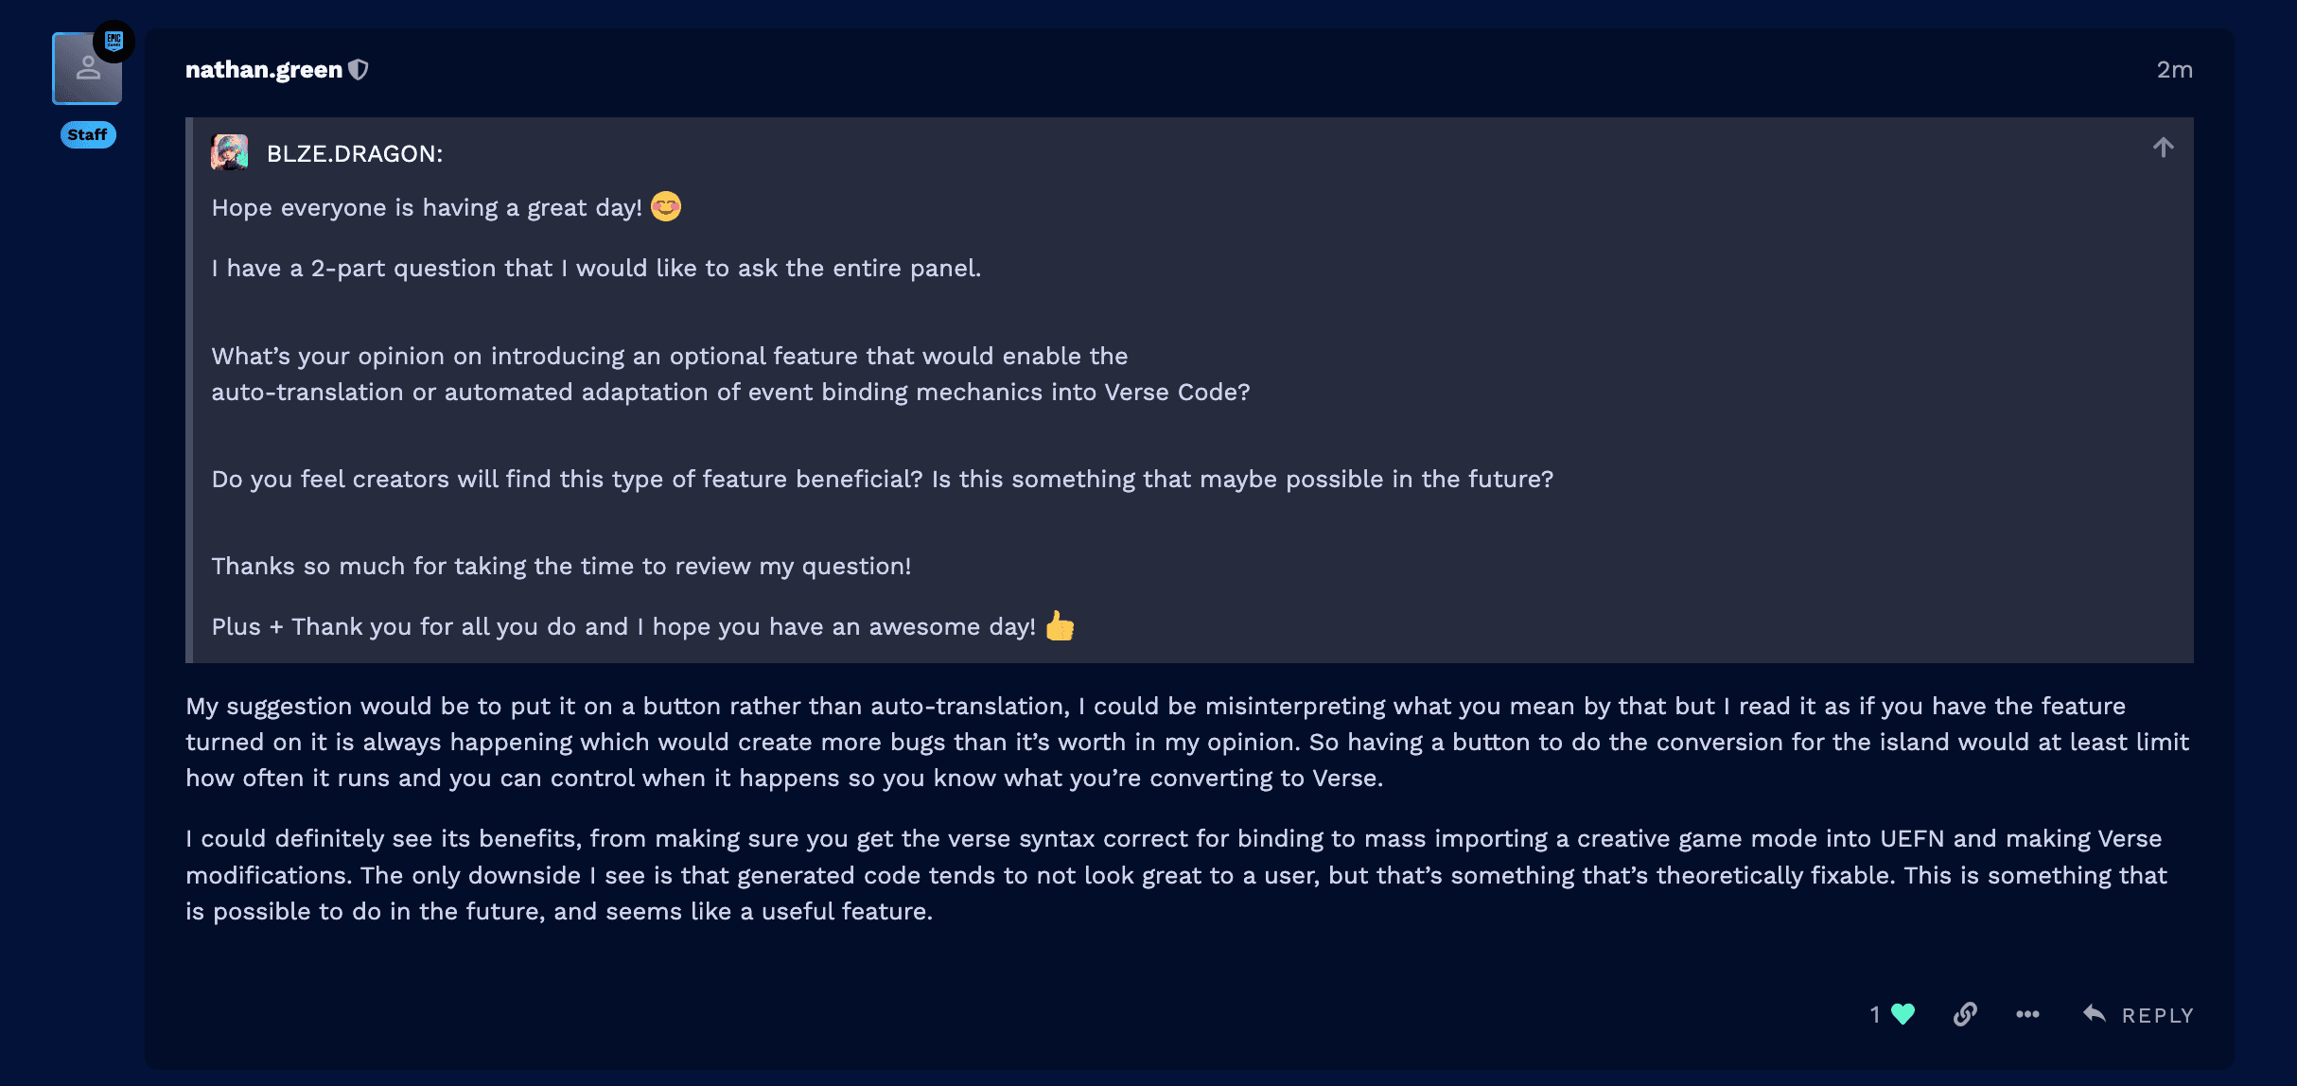Viewport: 2297px width, 1086px height.
Task: Open the three-dot more actions menu
Action: coord(2027,1014)
